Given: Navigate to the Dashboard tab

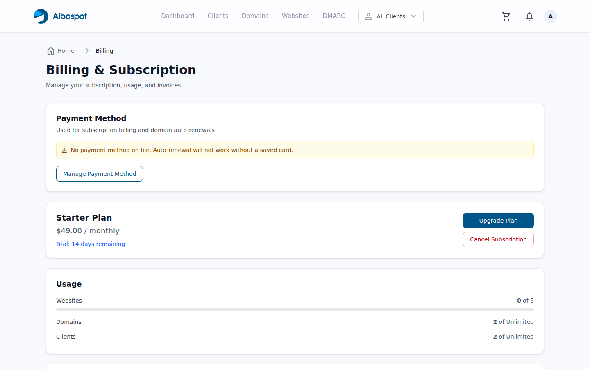Looking at the screenshot, I should (177, 16).
